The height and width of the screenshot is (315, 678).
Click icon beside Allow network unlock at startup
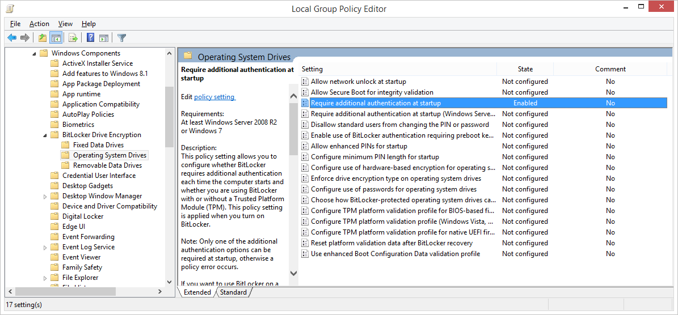(305, 82)
